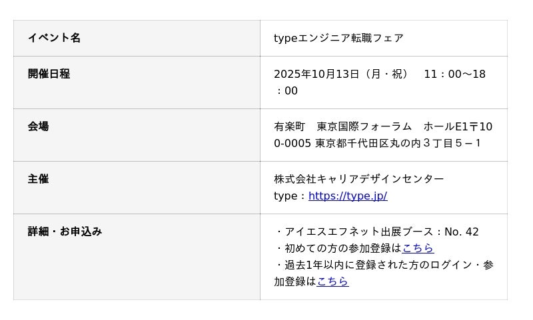Click the 2025年10月13日 date text
The image size is (533, 320).
pos(316,74)
